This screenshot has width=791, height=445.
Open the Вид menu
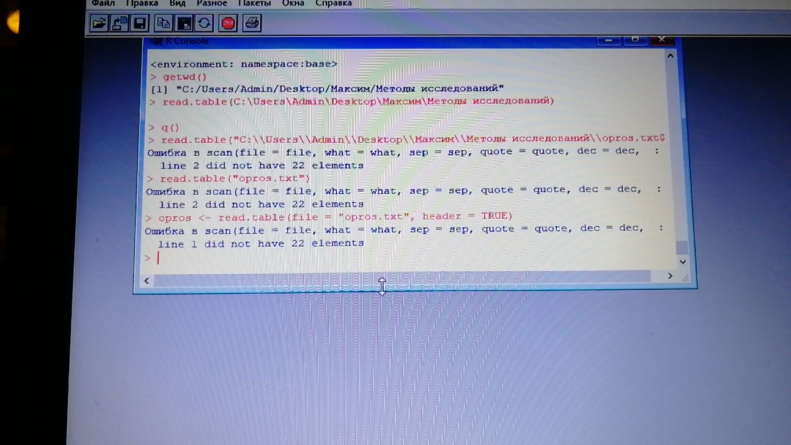(x=177, y=3)
